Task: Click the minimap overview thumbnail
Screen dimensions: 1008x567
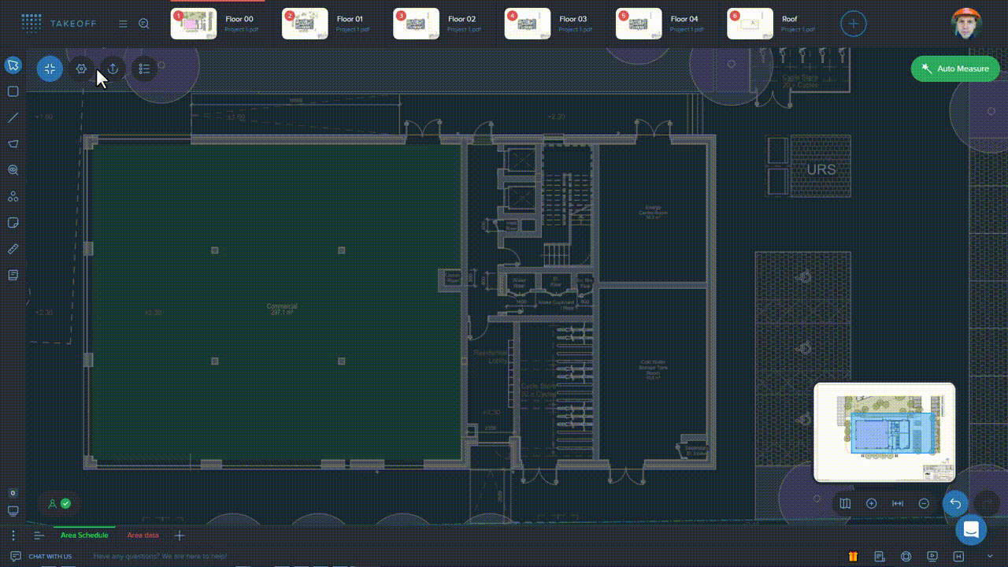Action: click(x=884, y=432)
